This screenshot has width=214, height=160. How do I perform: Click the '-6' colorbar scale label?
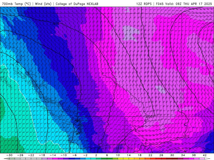click(74, 155)
